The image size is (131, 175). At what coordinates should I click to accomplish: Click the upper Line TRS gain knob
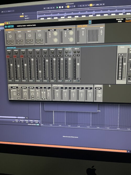[55, 34]
